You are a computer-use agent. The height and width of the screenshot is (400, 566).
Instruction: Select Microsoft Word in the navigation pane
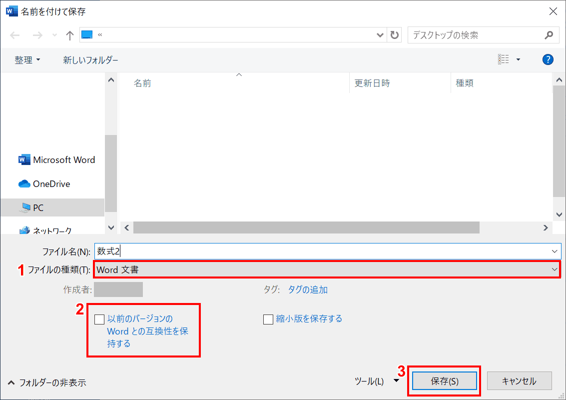click(56, 159)
